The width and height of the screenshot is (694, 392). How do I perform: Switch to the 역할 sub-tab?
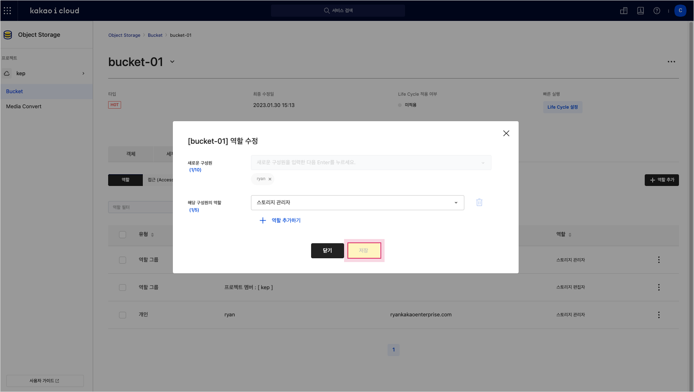tap(125, 180)
